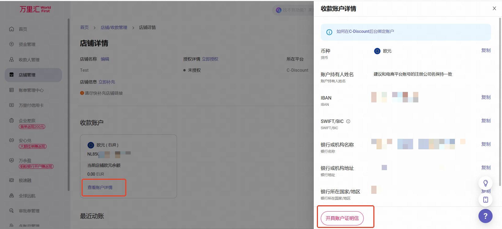Click the 万里付信用卡 card icon
Image resolution: width=502 pixels, height=229 pixels.
[x=12, y=105]
